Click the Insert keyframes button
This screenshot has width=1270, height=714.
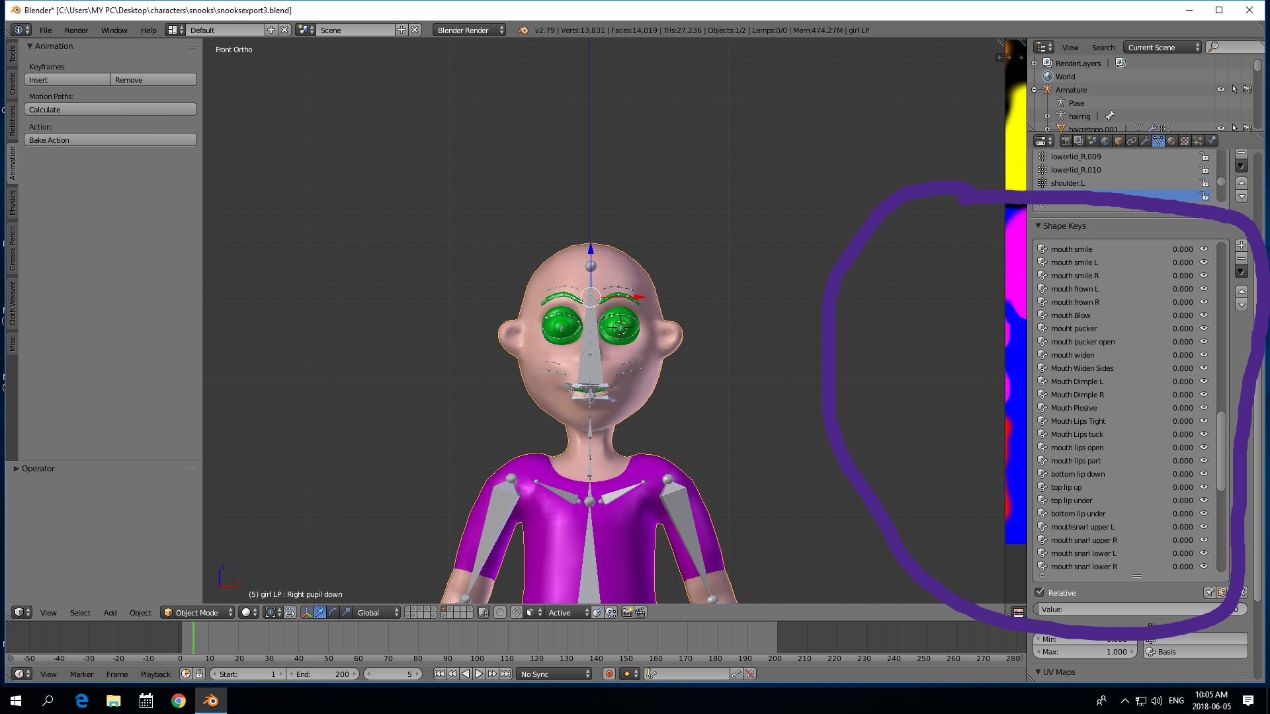click(x=67, y=80)
